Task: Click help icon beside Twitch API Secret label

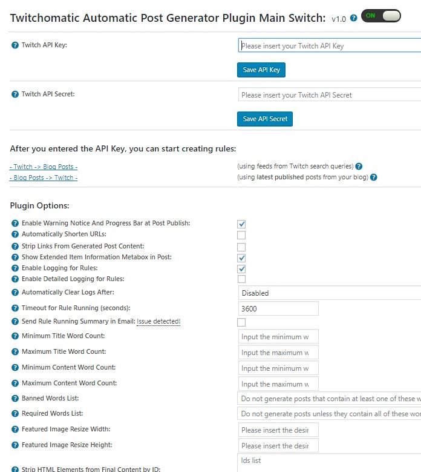Action: pyautogui.click(x=15, y=95)
